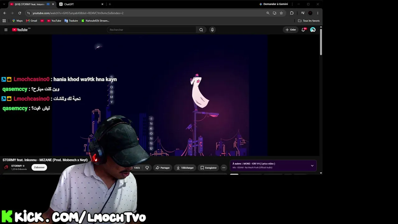Open the STORMY channel name link
398x224 pixels.
coord(16,166)
